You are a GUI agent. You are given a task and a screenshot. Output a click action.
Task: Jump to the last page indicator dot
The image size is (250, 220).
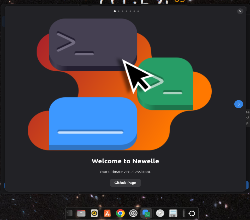[x=138, y=11]
